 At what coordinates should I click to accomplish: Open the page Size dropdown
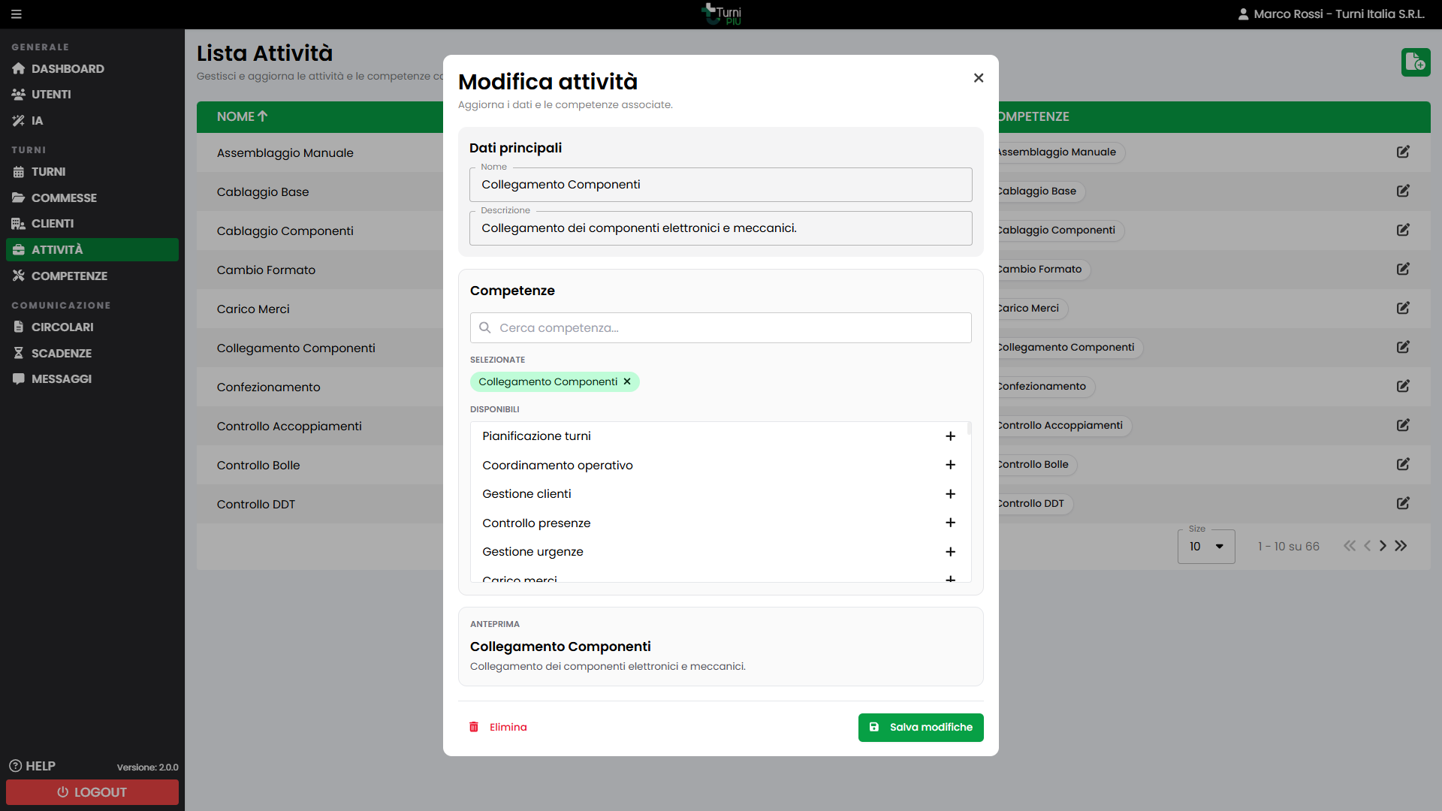click(1206, 546)
